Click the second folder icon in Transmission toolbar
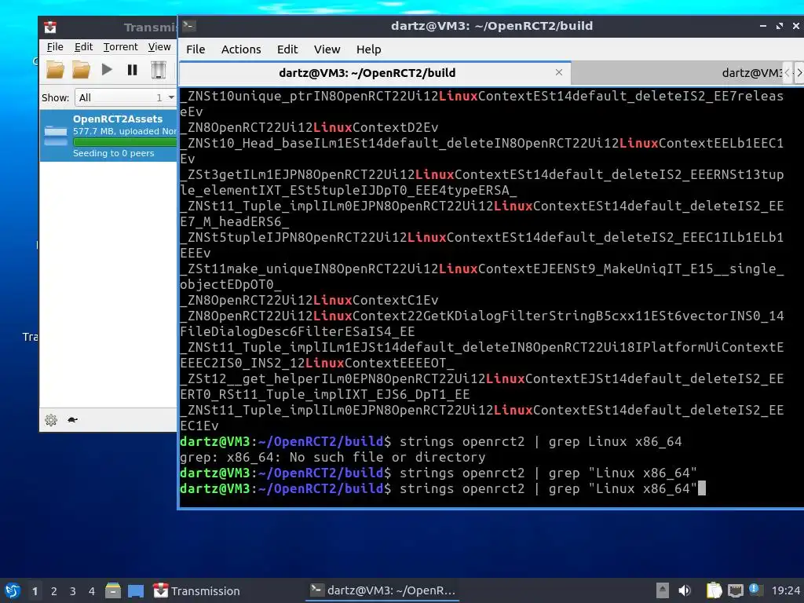 81,70
